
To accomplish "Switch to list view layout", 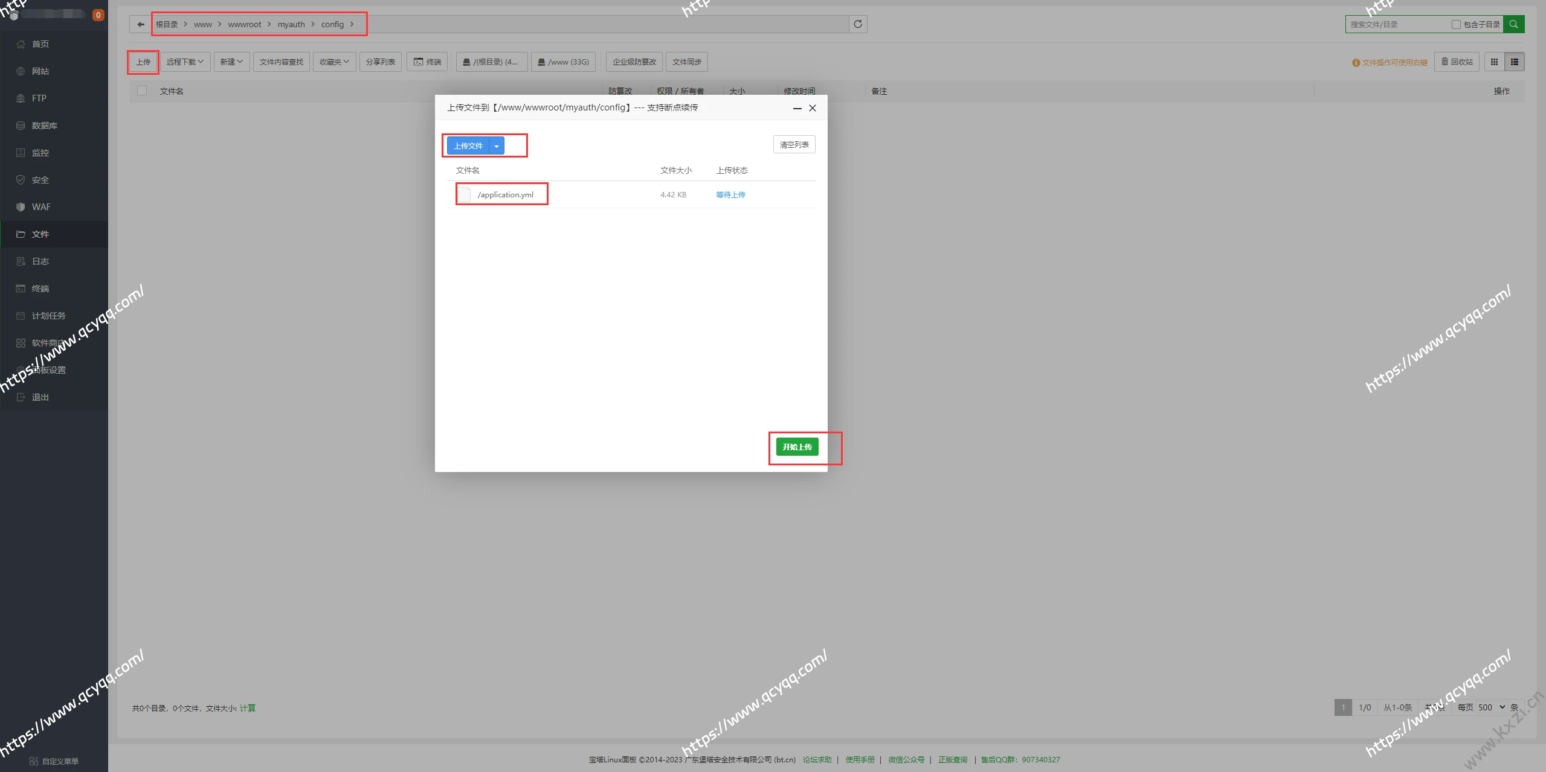I will (x=1514, y=62).
